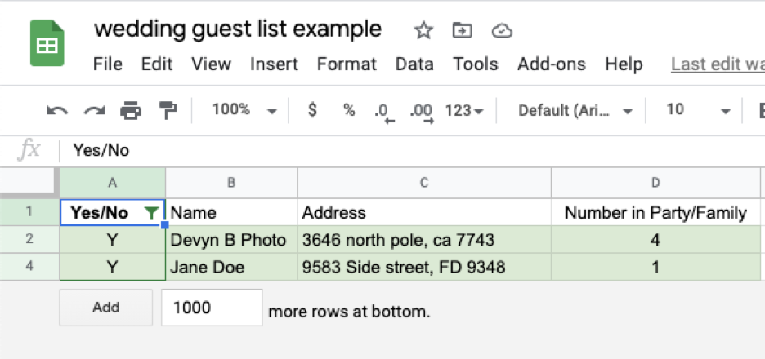Open the Google Sheets home icon
This screenshot has height=359, width=765.
pyautogui.click(x=47, y=43)
